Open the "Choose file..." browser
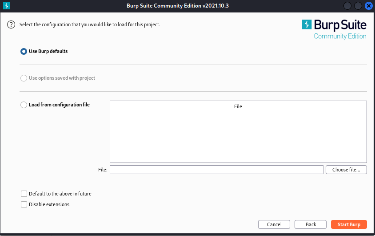Image resolution: width=375 pixels, height=236 pixels. [346, 170]
